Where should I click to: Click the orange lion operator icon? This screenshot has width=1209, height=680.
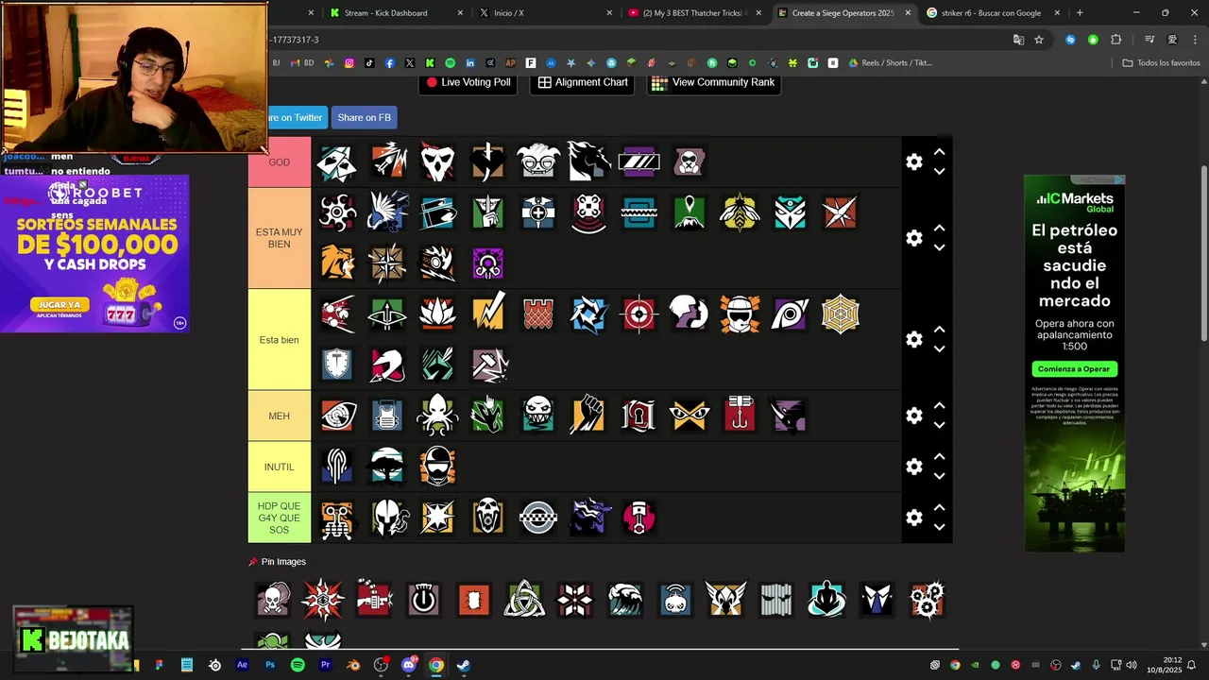point(337,263)
